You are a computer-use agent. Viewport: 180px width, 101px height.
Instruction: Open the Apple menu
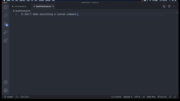coord(4,1)
